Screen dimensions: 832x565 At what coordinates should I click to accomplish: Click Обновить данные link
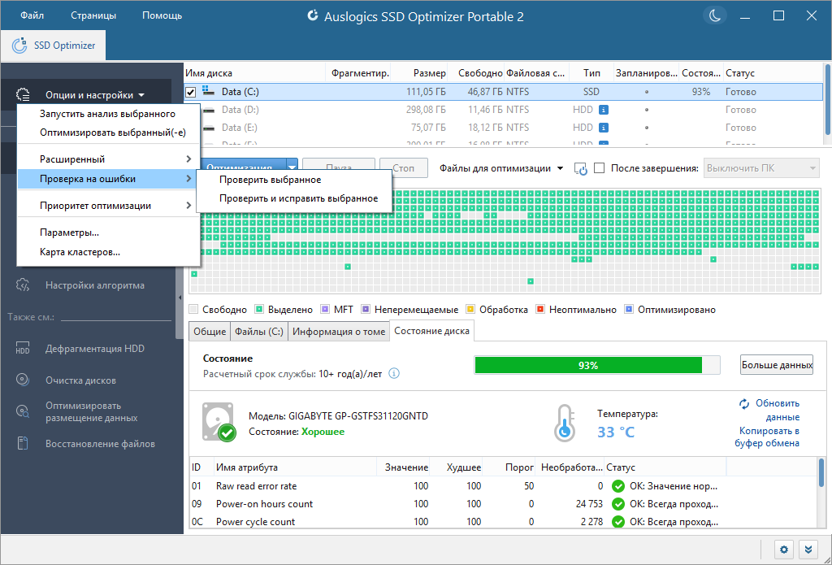tap(769, 410)
